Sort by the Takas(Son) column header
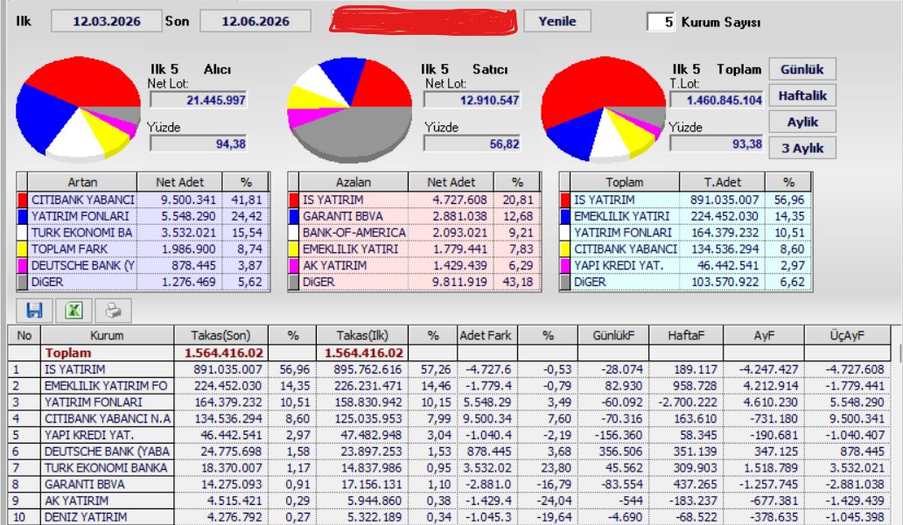The image size is (903, 525). point(221,336)
